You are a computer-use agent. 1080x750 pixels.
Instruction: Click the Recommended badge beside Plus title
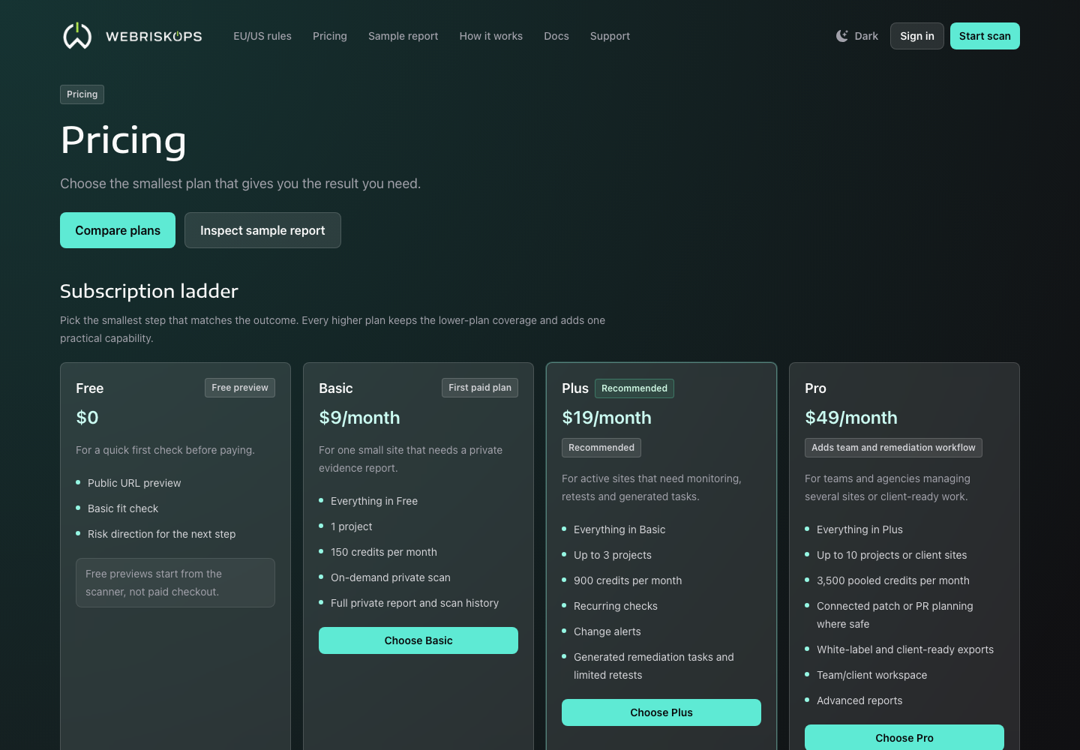(x=634, y=388)
